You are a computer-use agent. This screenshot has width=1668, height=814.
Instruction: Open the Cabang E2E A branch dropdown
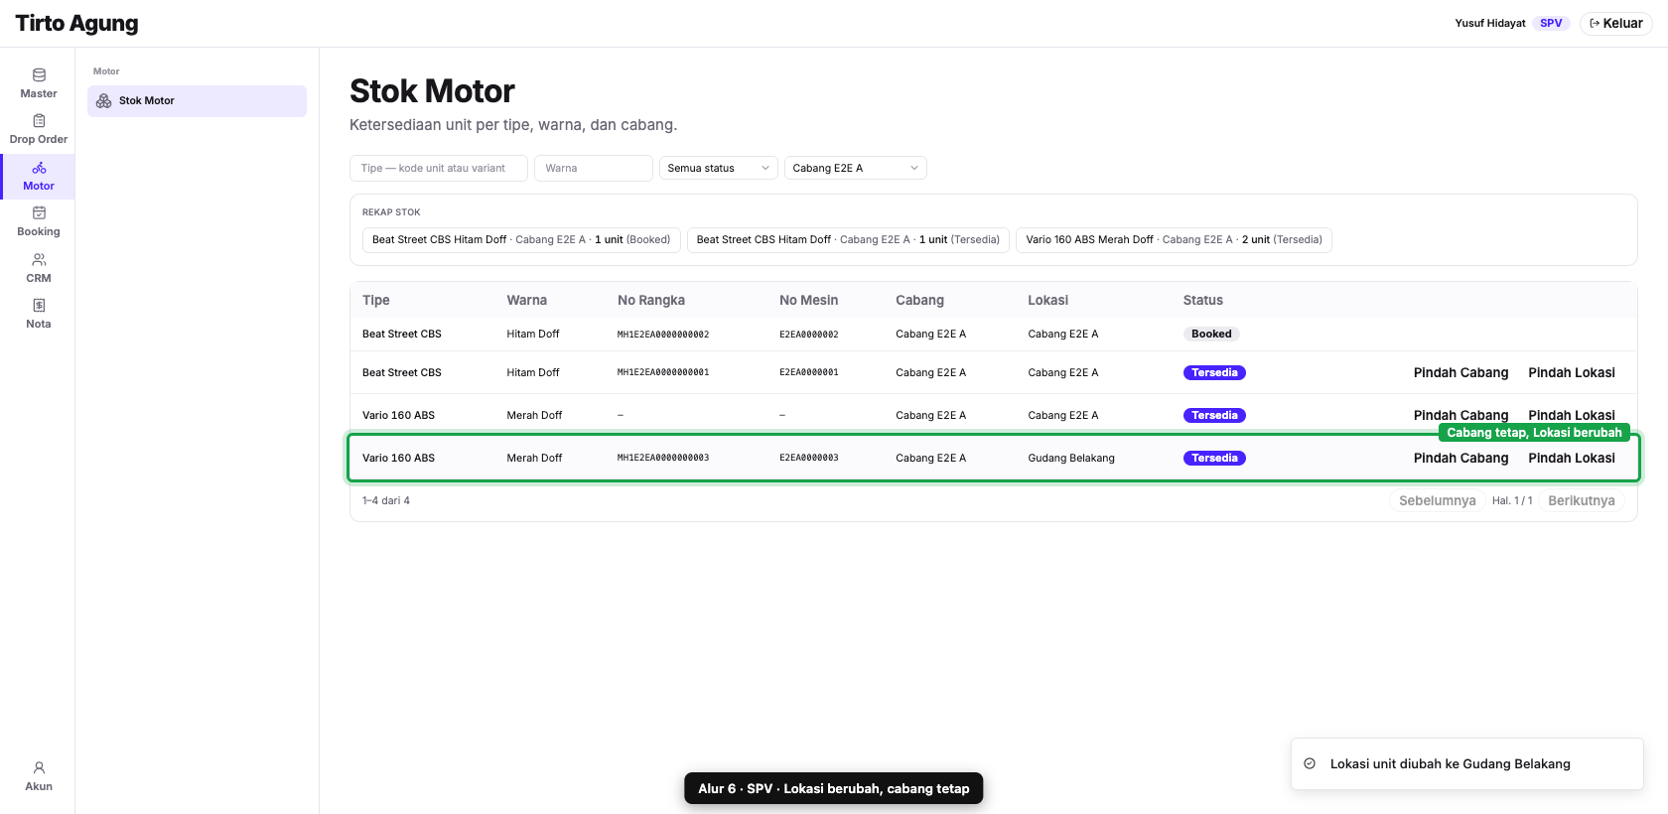pyautogui.click(x=856, y=168)
